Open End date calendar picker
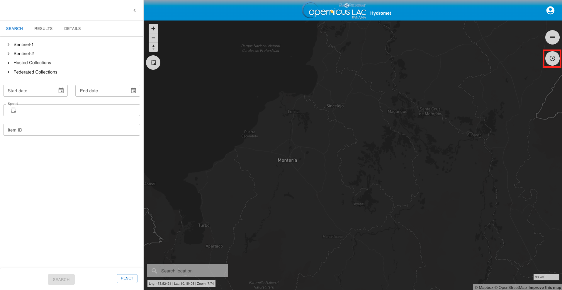The height and width of the screenshot is (290, 562). pyautogui.click(x=133, y=91)
